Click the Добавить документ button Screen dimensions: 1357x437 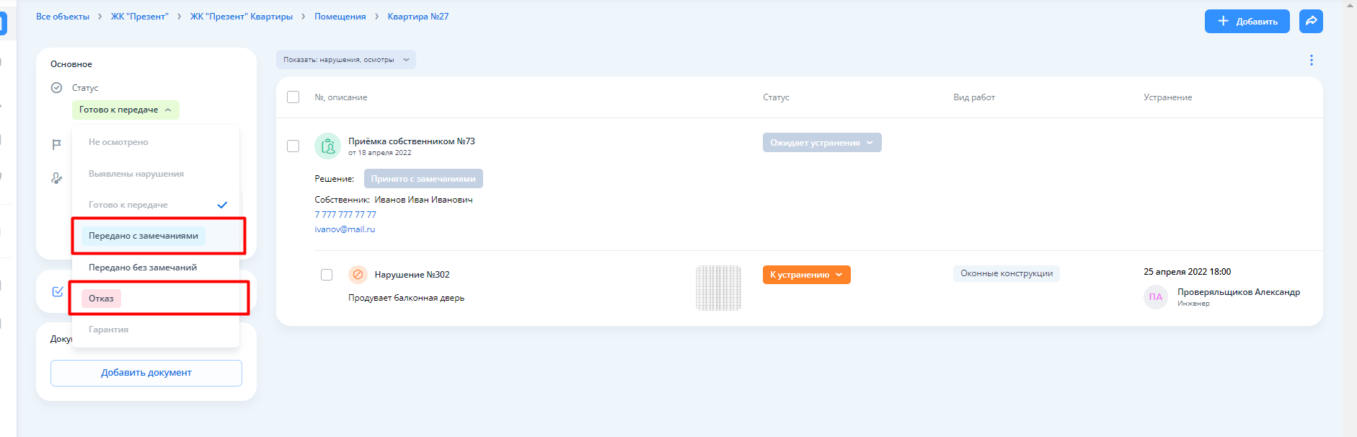(146, 373)
